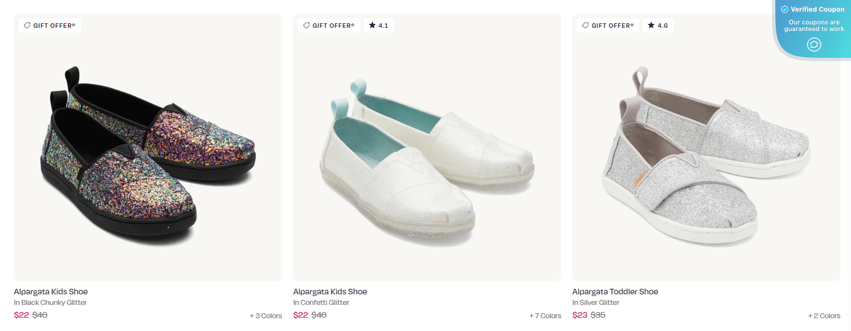Image resolution: width=851 pixels, height=331 pixels.
Task: Click the star icon in the 4.6 rating badge
Action: click(x=651, y=25)
